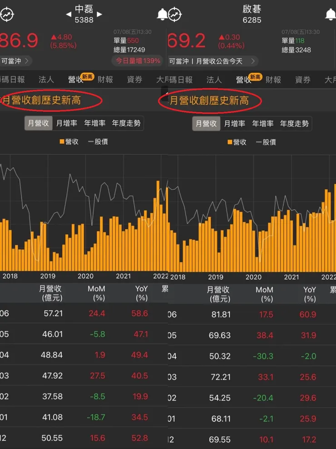Select 月營收 segment in 啟碁 chart
Viewport: 336px width, 449px height.
206,123
